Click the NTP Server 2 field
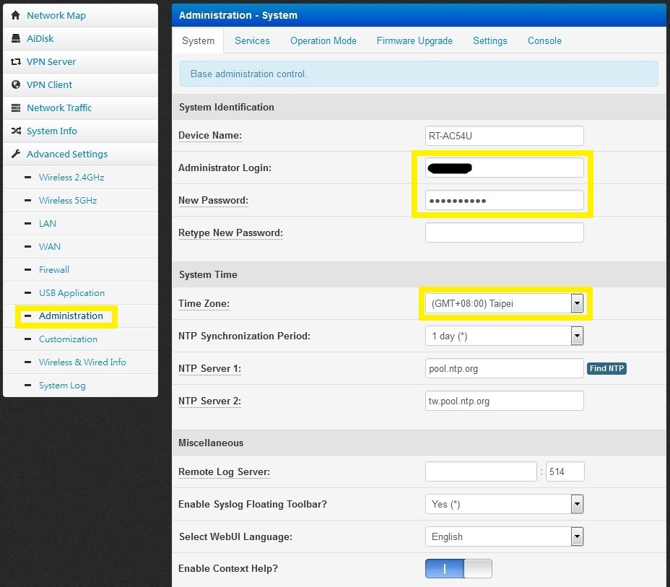This screenshot has width=670, height=587. [x=504, y=401]
